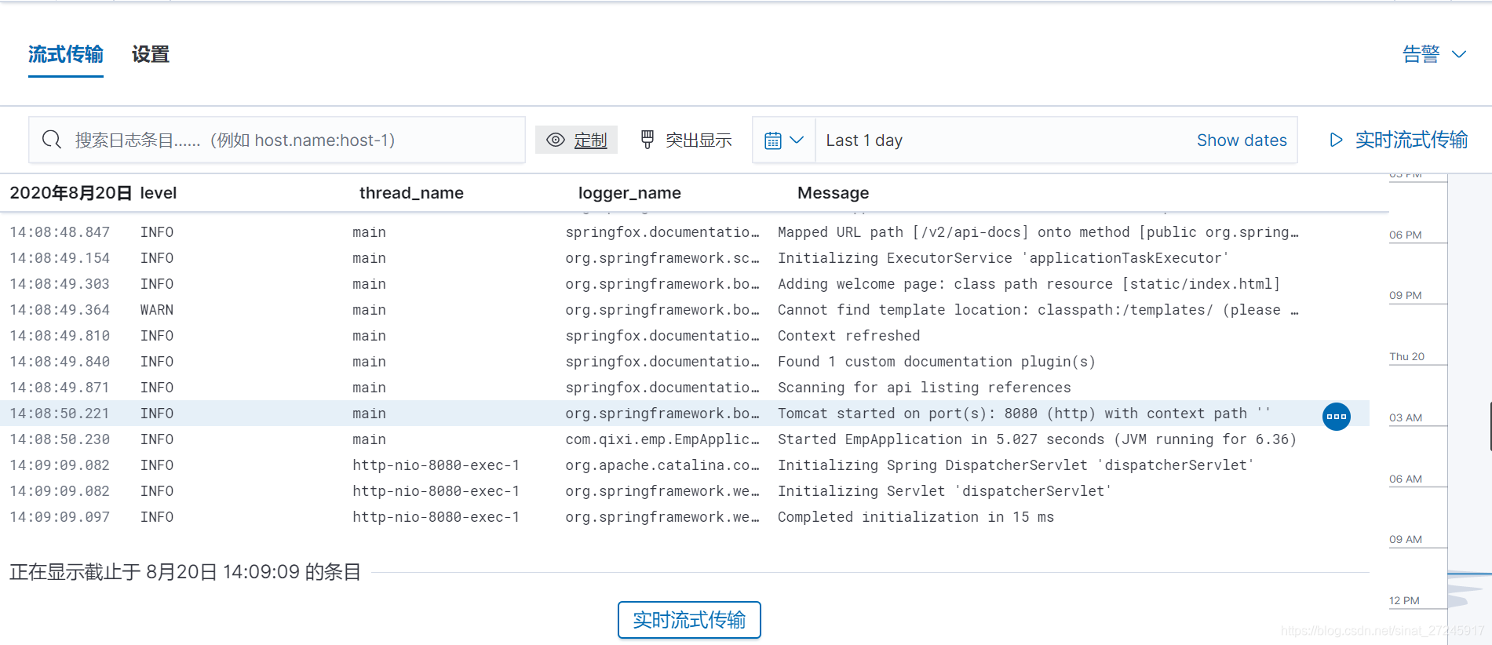Click 'Initializing Servlet' message
1492x645 pixels.
click(x=944, y=491)
